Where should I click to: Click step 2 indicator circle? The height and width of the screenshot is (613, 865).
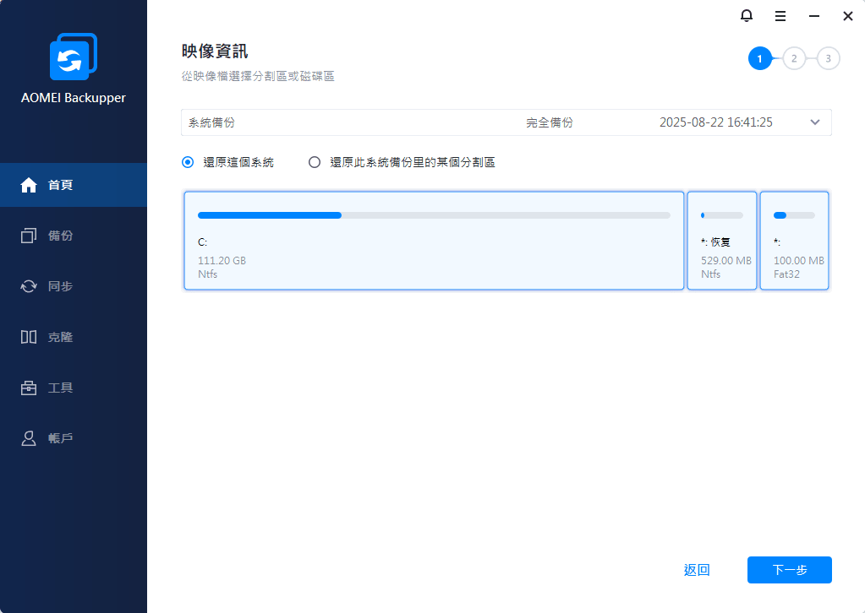[x=794, y=59]
